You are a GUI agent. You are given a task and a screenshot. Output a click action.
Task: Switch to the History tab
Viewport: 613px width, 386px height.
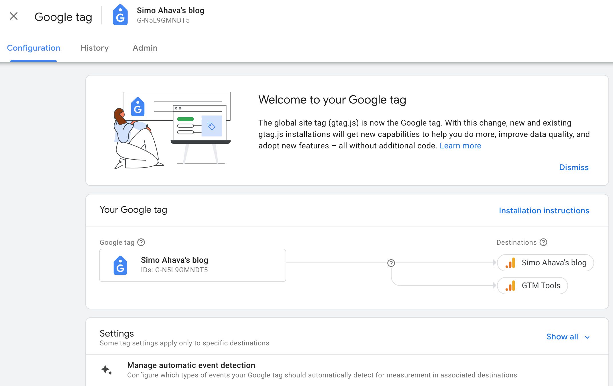pyautogui.click(x=95, y=48)
